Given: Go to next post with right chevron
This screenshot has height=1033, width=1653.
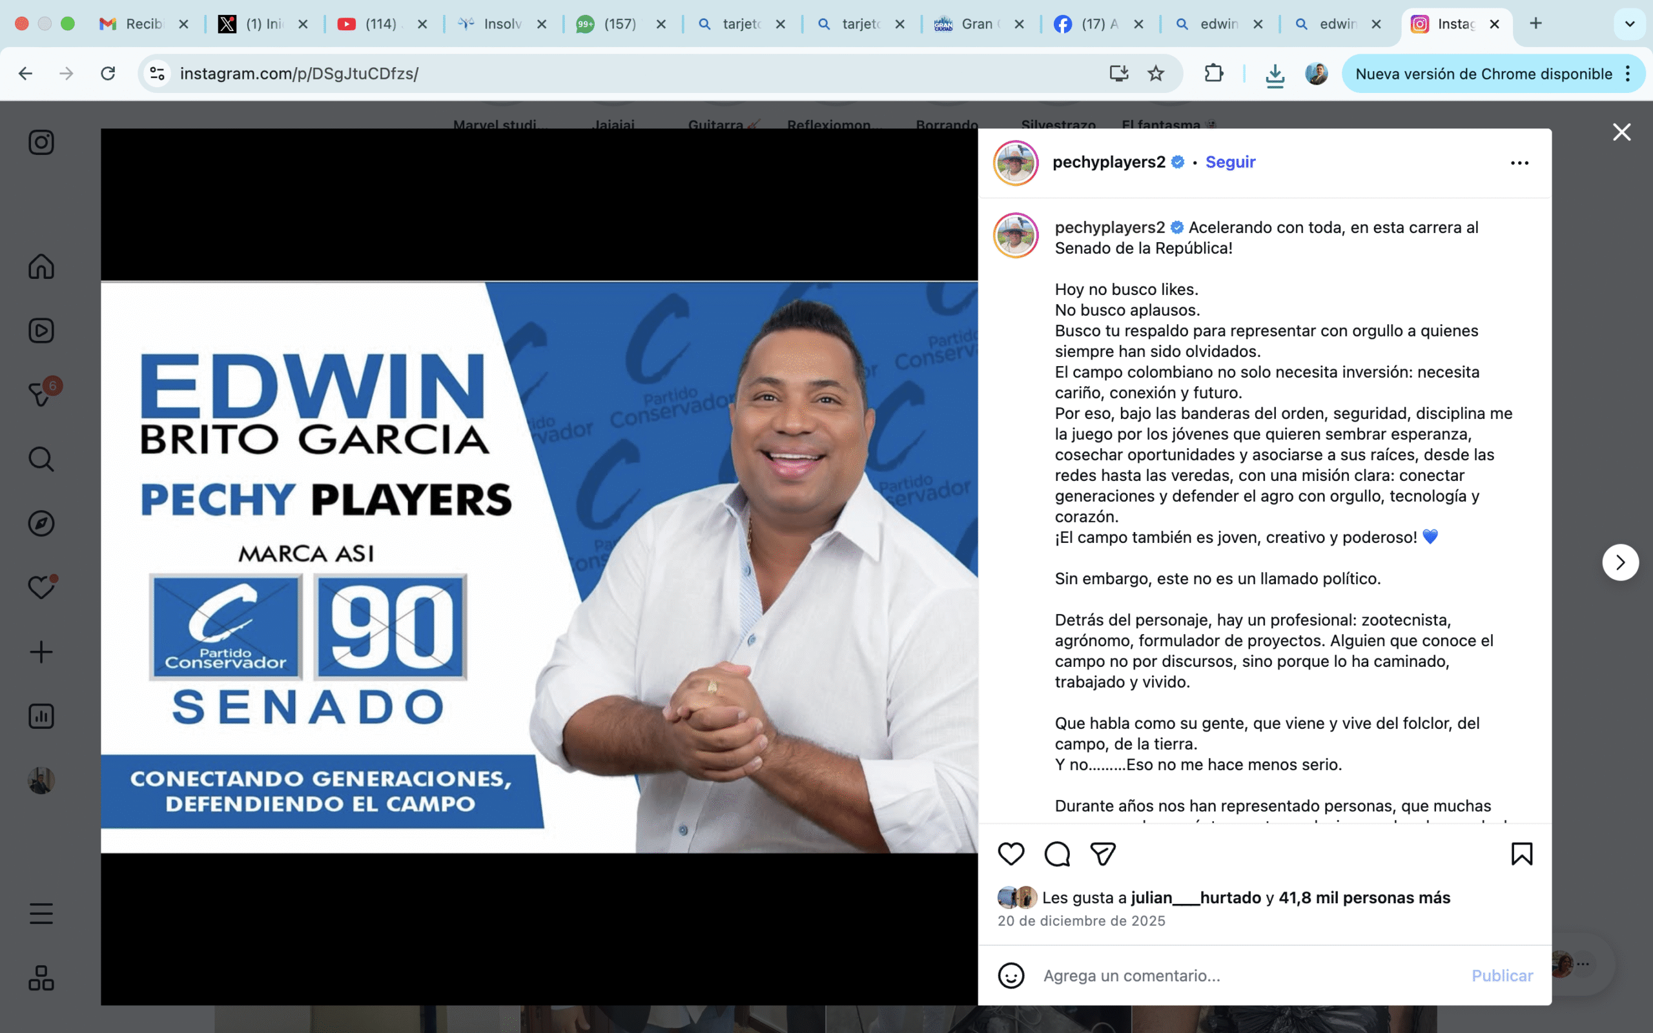Looking at the screenshot, I should (1620, 562).
